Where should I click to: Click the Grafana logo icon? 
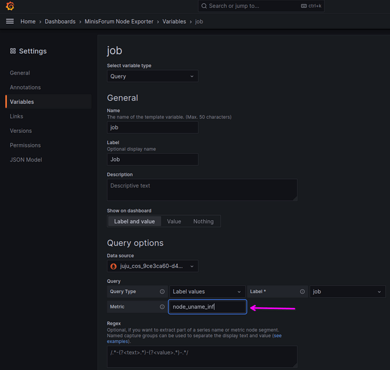tap(10, 6)
